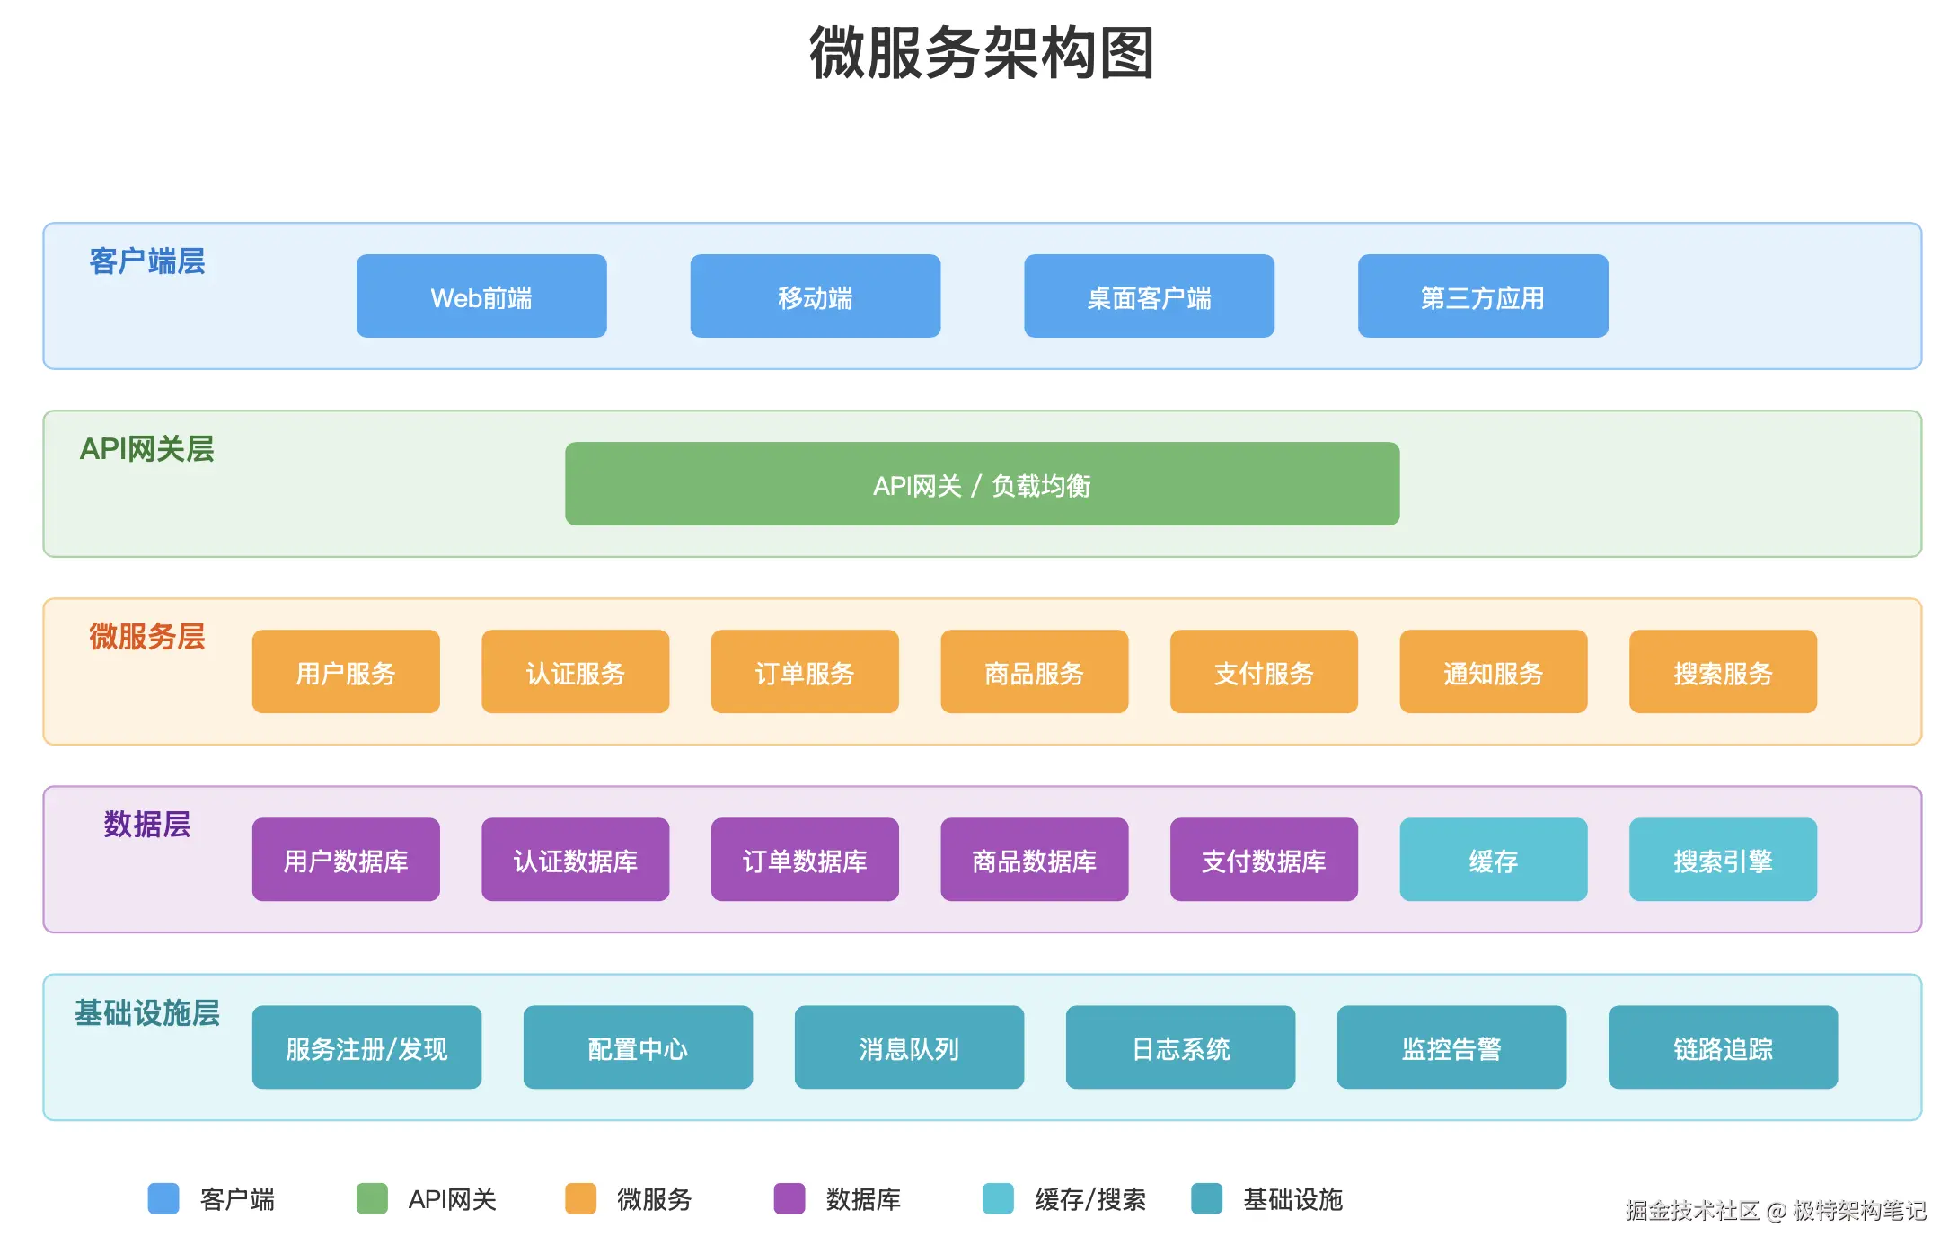
Task: Select the 桌面客户端 block
Action: [x=1149, y=296]
